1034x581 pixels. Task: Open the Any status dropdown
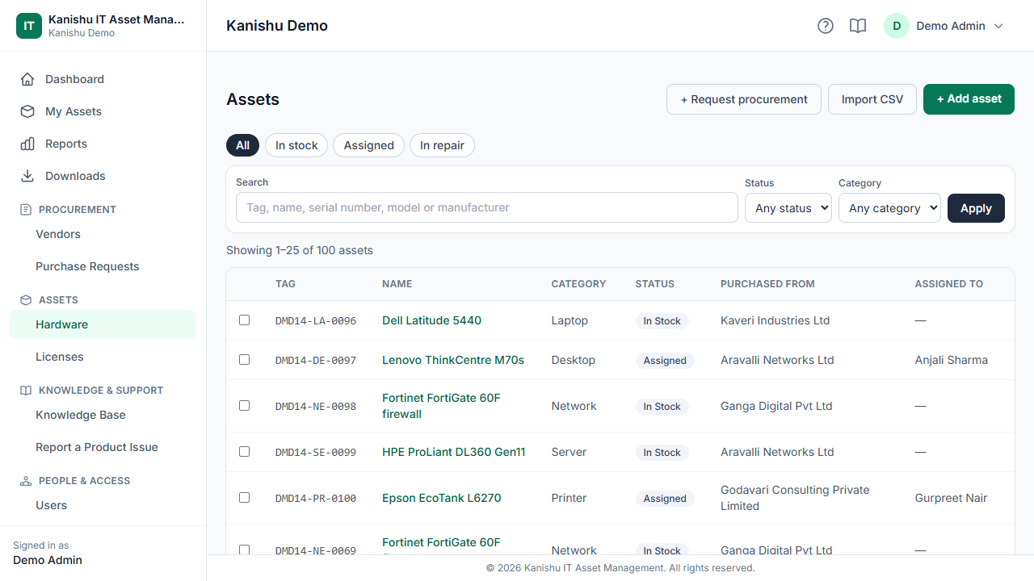coord(788,208)
